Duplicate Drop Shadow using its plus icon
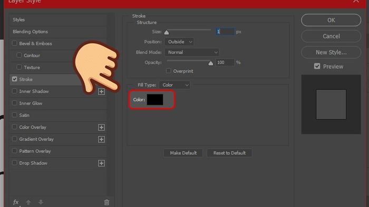The width and height of the screenshot is (369, 207). 101,163
